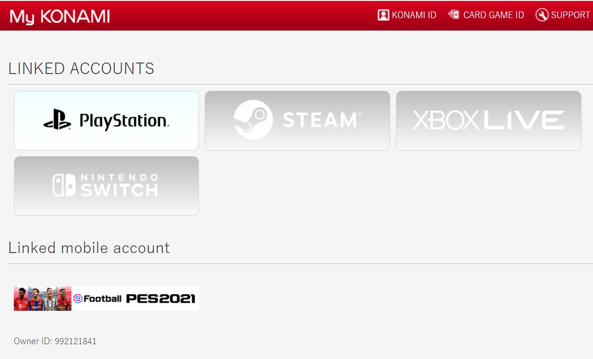
Task: Click the My KONAMI logo
Action: click(x=60, y=16)
